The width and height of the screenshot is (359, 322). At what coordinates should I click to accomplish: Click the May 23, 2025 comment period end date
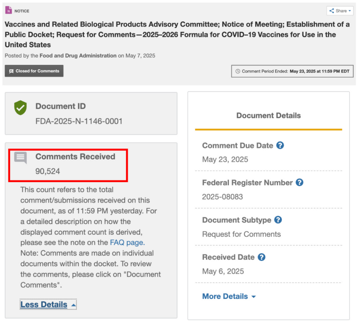click(x=319, y=71)
